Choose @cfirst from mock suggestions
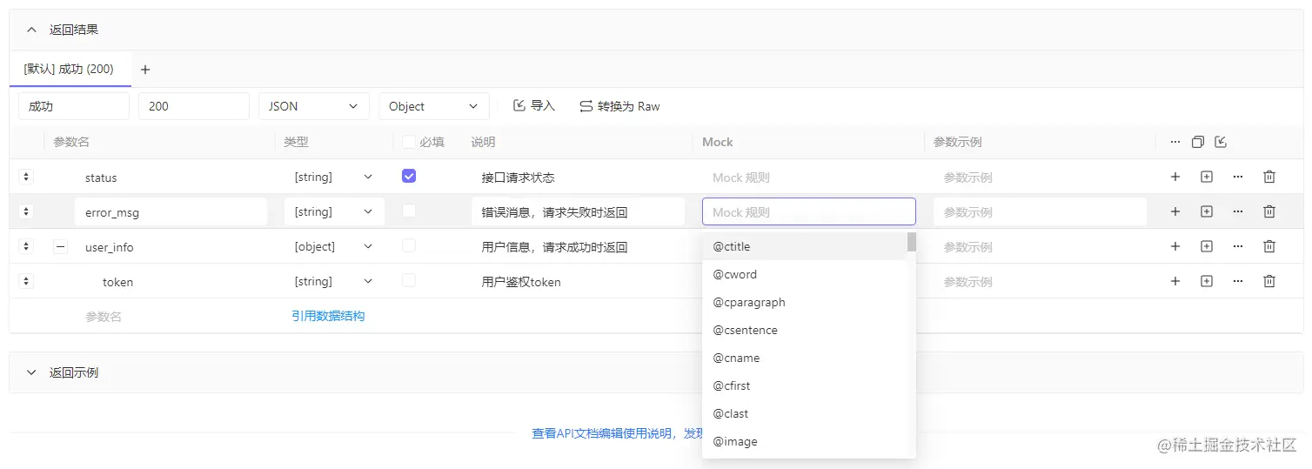1312x469 pixels. click(804, 385)
